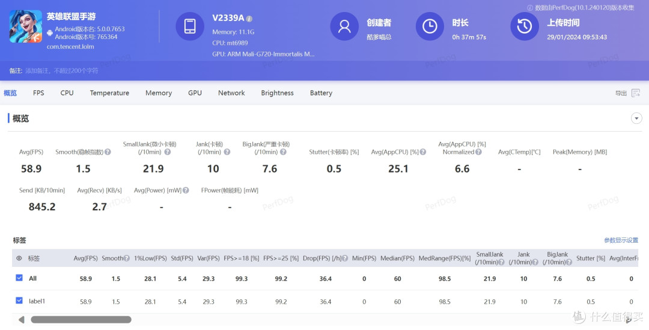Click the upload time 29/01/2024 09:53:43
This screenshot has width=649, height=330.
pos(577,37)
